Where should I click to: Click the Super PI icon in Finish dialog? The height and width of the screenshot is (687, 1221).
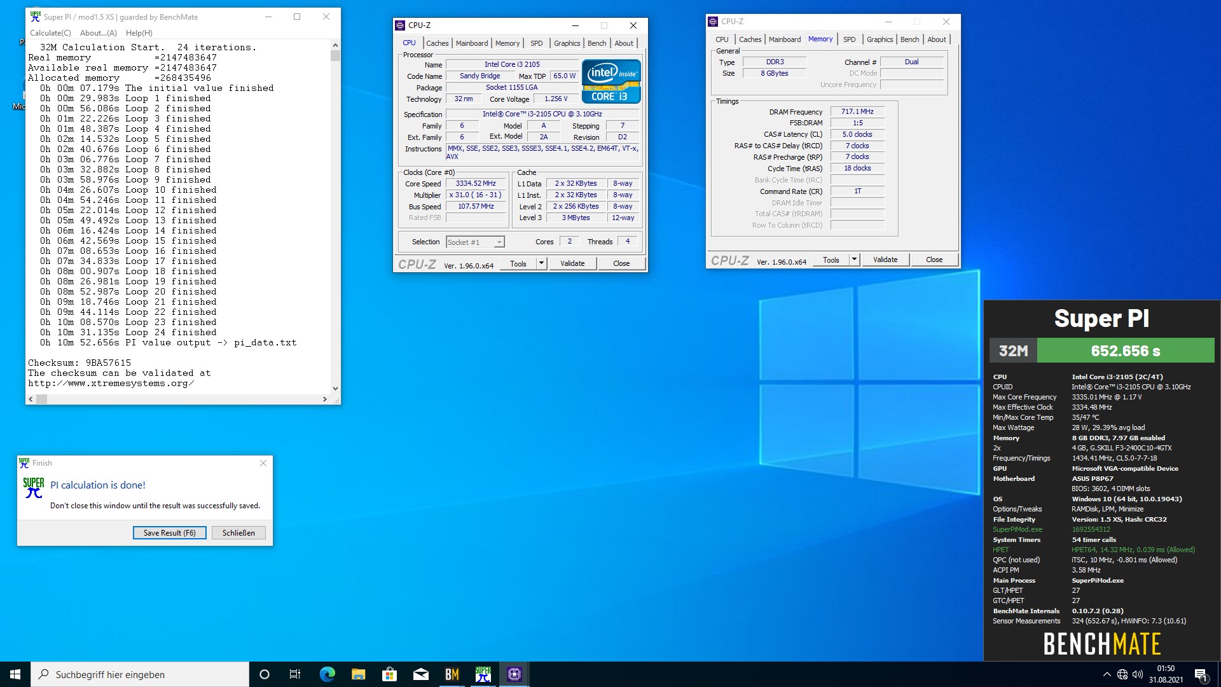pos(34,488)
